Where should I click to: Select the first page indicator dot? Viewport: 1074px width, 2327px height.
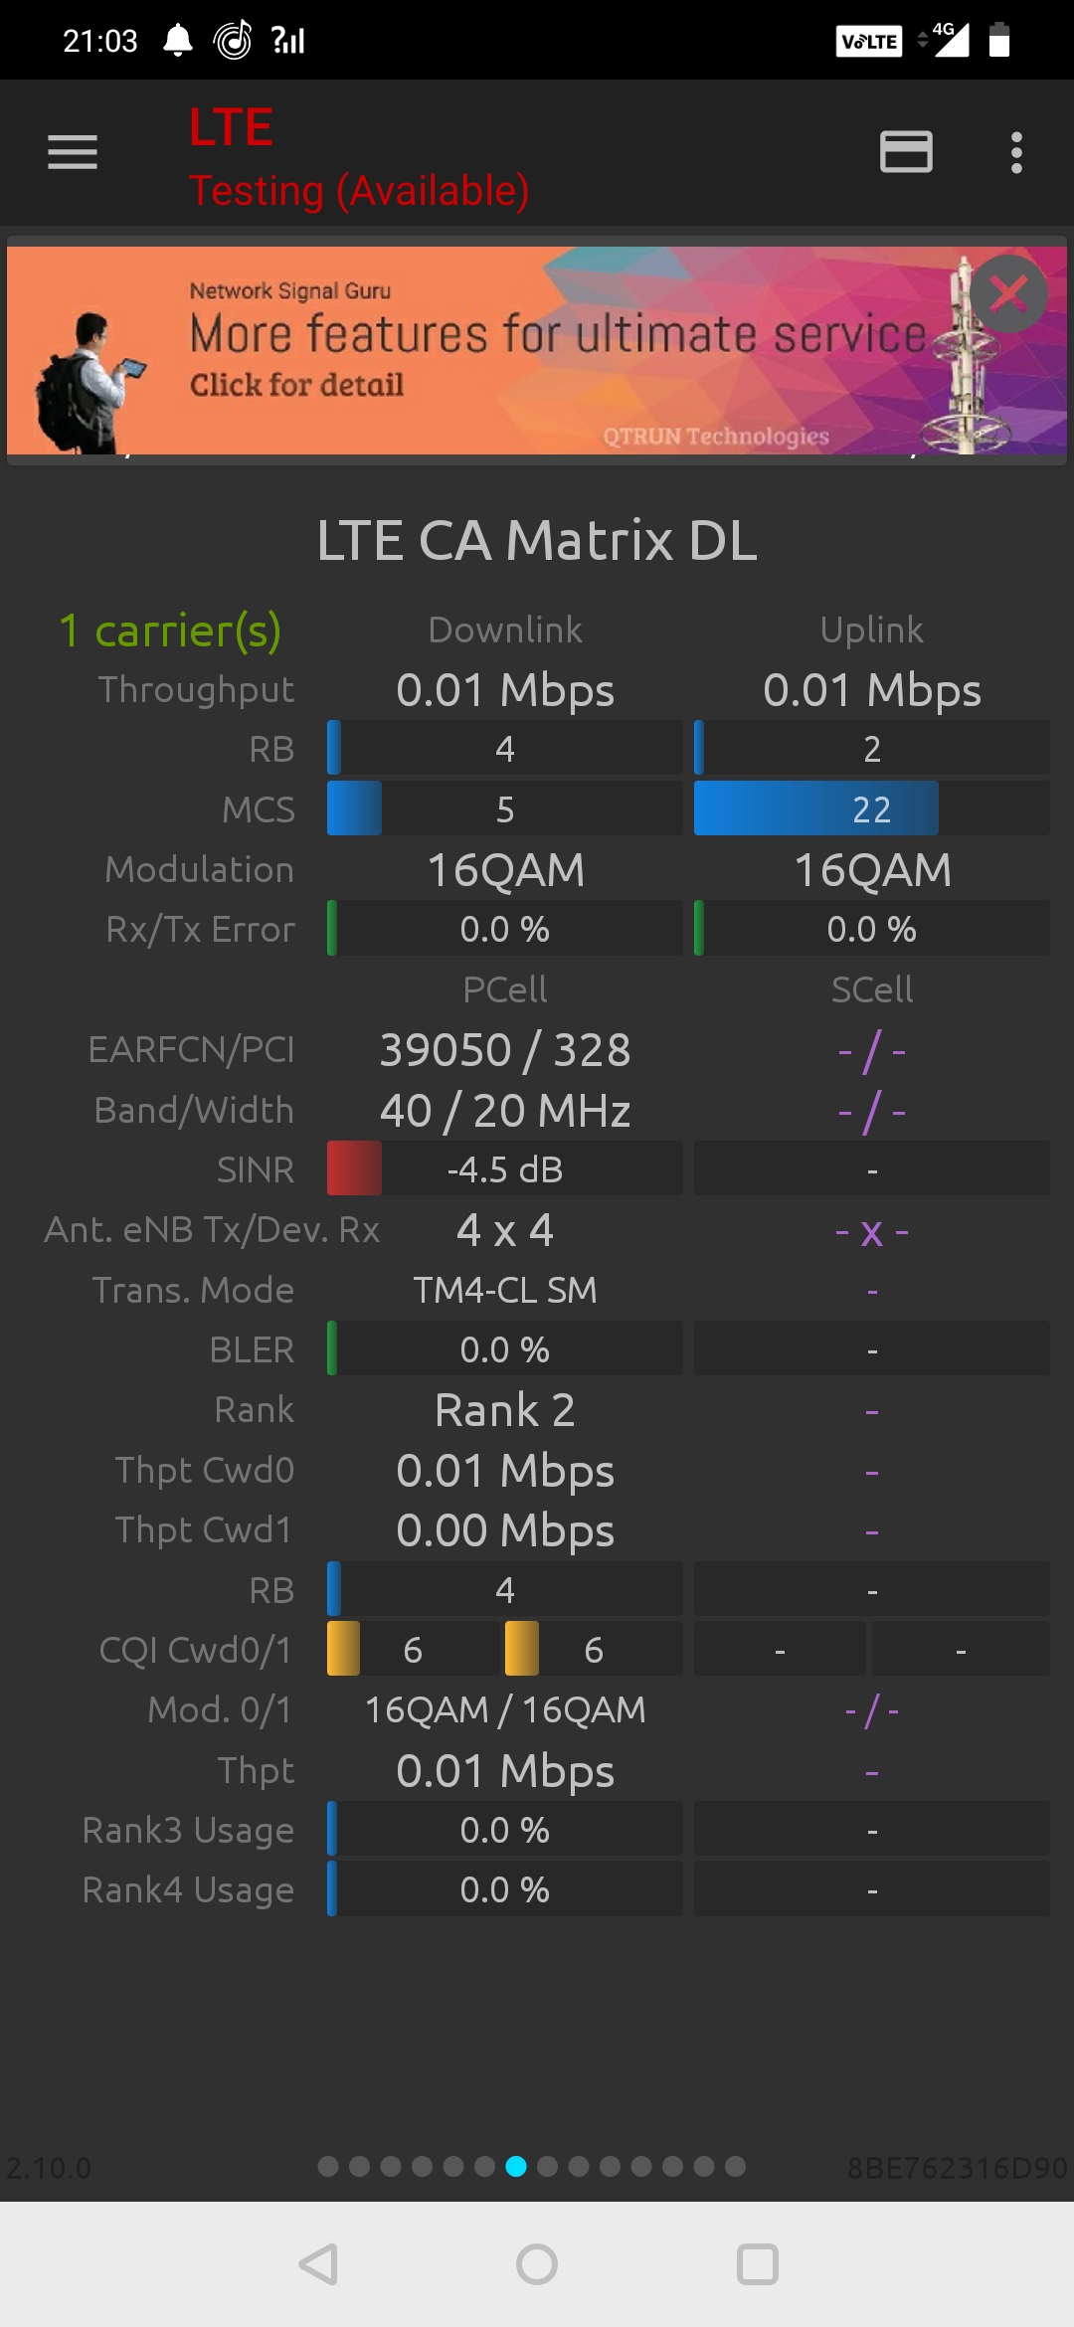[328, 2166]
